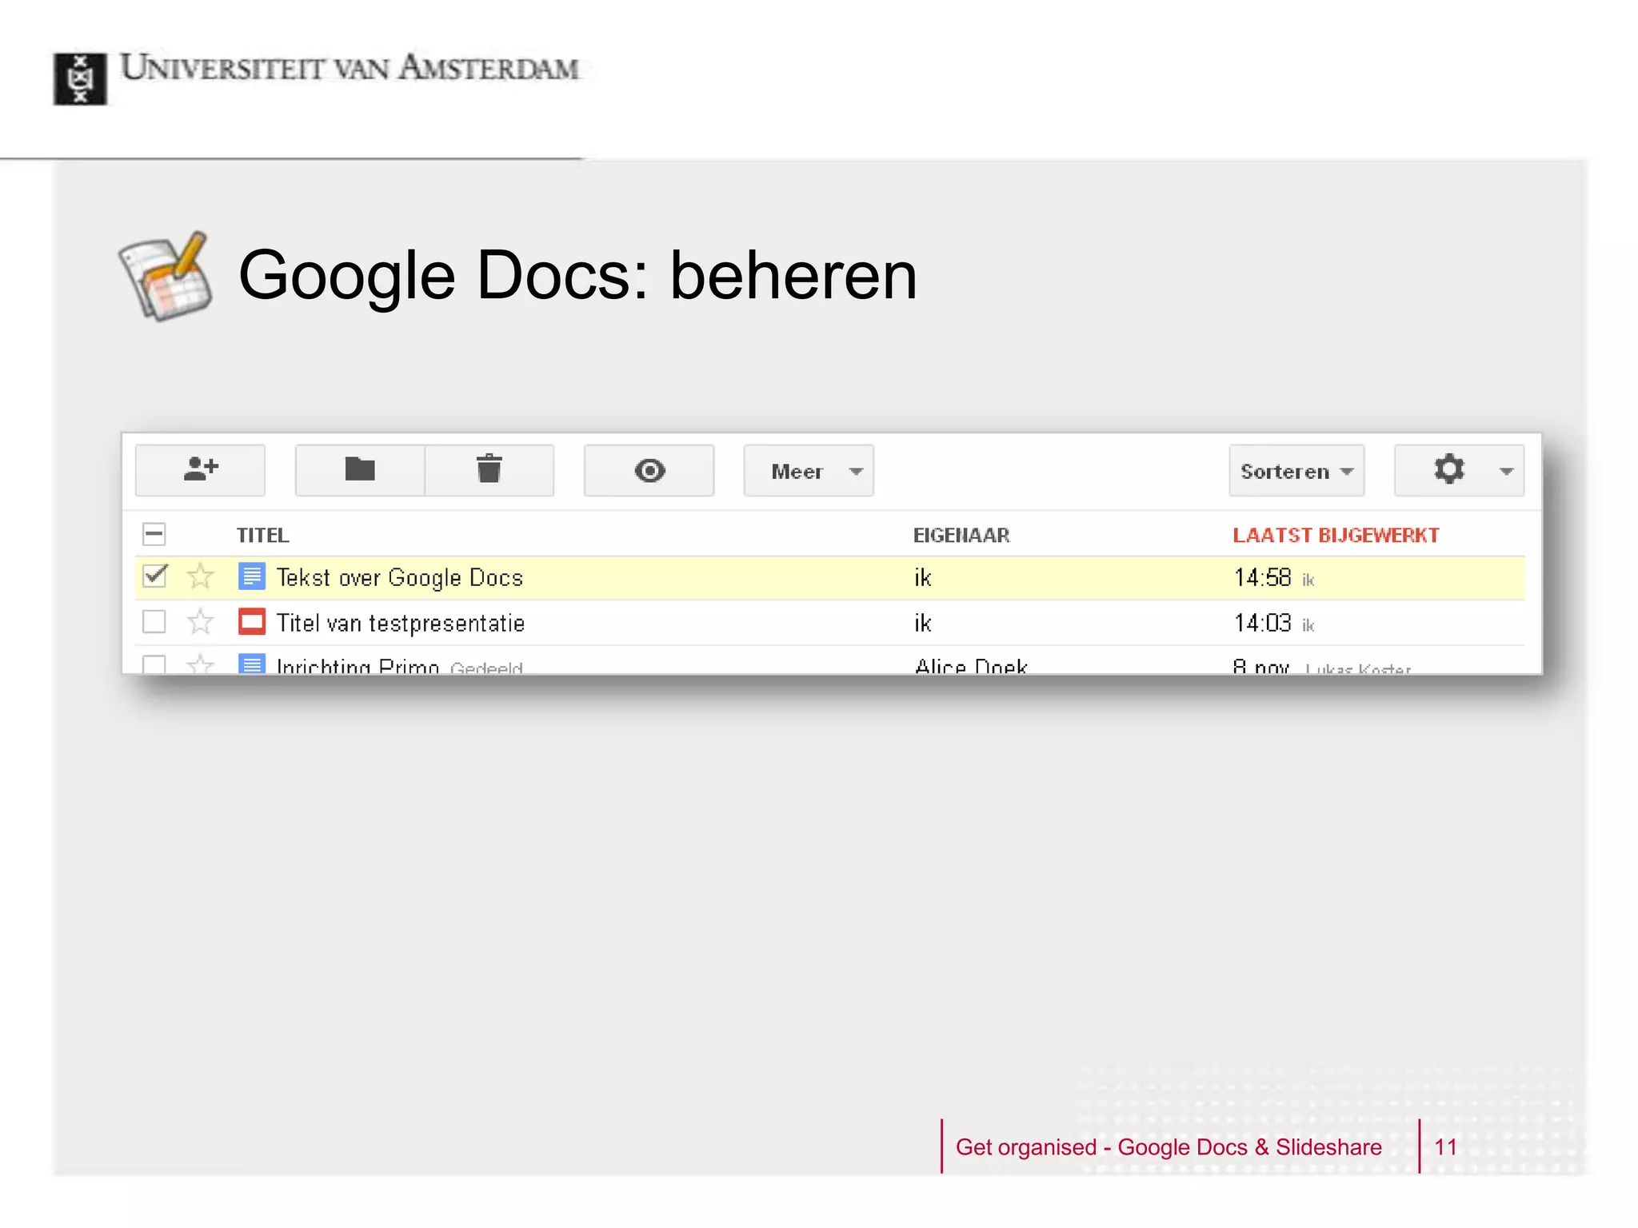Click the folder organize toolbar icon
Viewport: 1638px width, 1228px height.
pos(360,470)
